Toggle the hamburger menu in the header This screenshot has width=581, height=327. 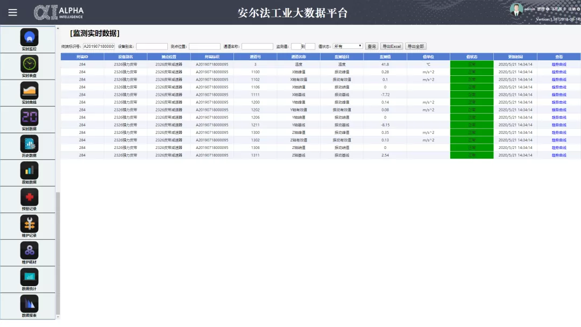point(12,12)
